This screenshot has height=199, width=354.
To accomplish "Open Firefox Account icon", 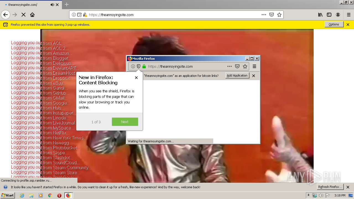I will coord(338,15).
